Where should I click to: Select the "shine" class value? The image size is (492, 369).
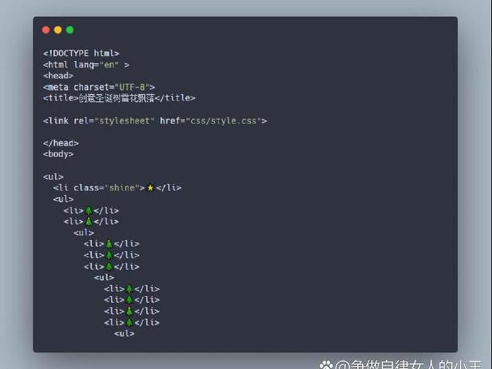pyautogui.click(x=122, y=188)
